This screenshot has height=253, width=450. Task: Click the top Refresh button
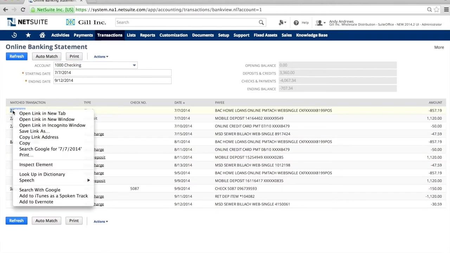[17, 56]
